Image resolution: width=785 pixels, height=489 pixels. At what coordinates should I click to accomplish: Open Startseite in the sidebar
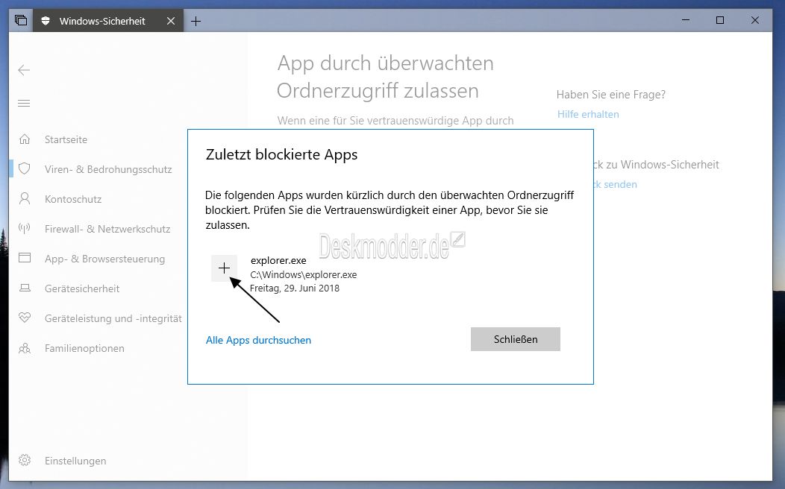pos(66,139)
